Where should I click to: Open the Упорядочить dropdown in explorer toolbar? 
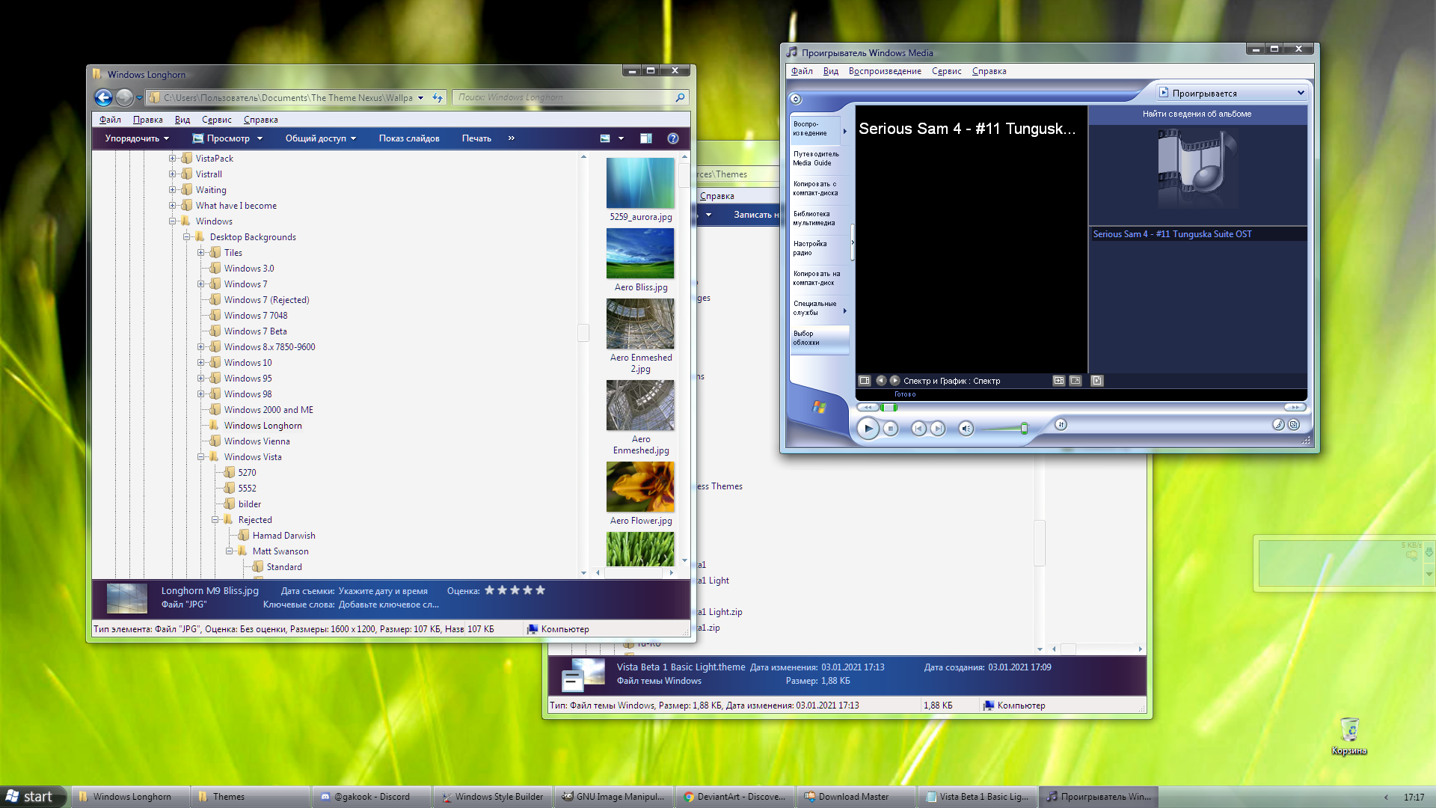pos(137,138)
